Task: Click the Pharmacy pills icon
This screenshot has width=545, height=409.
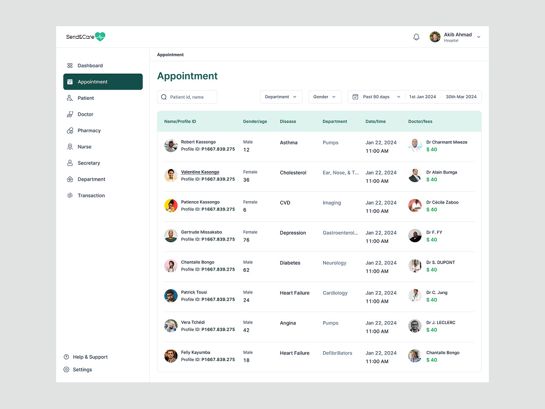Action: pos(70,130)
